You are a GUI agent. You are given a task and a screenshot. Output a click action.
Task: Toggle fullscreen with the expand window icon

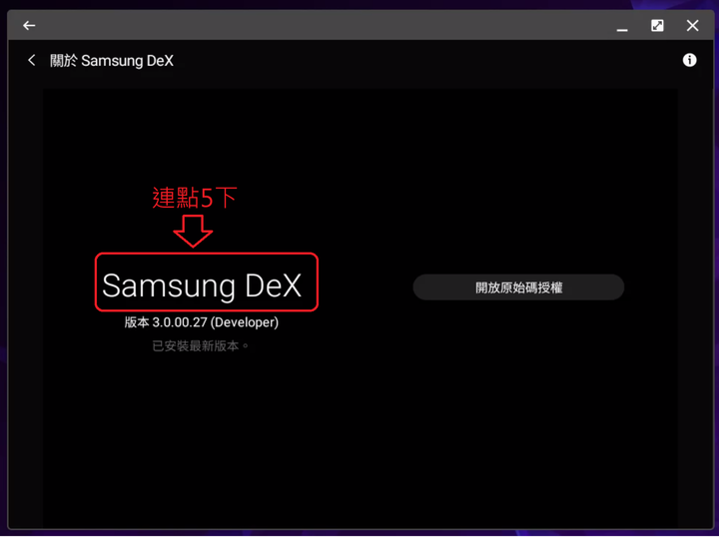pos(657,26)
